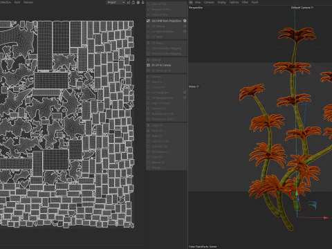Click the Fit UV to Canvas icon
Screen dimensions: 332x249
pyautogui.click(x=148, y=65)
